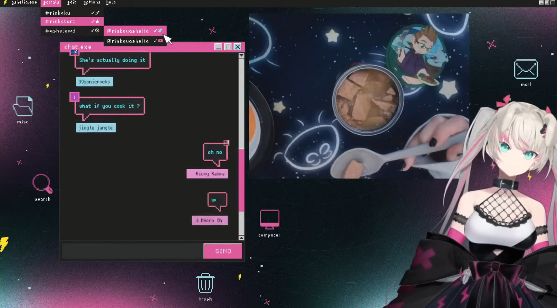Open the help menu
This screenshot has width=557, height=308.
coord(111,3)
